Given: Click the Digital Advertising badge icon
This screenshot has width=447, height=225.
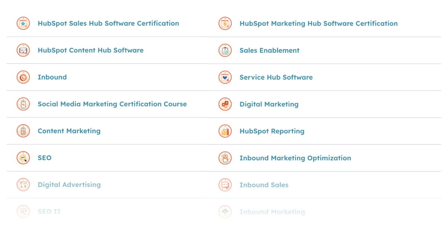Looking at the screenshot, I should coord(23,185).
